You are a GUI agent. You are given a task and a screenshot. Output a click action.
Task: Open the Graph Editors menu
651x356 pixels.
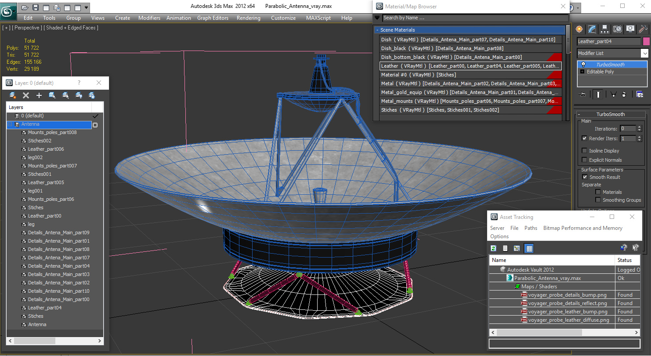point(213,18)
